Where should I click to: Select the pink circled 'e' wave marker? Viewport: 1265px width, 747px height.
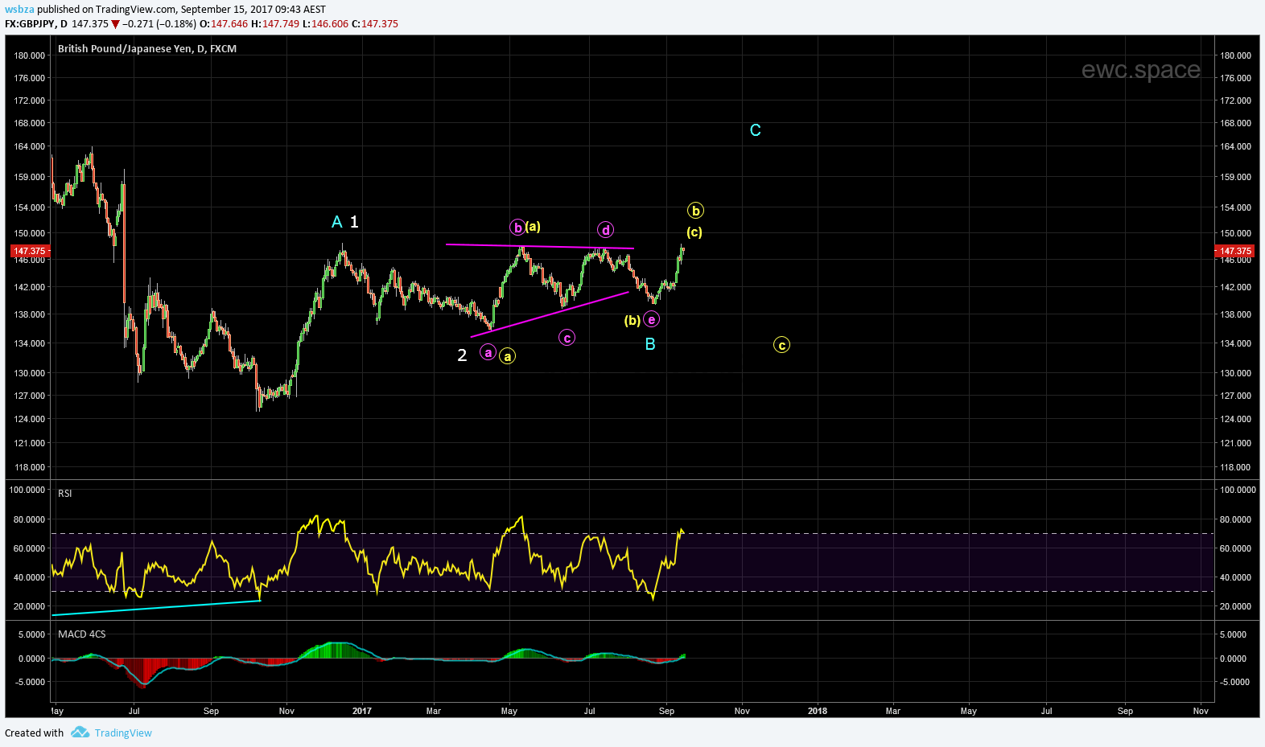[651, 320]
